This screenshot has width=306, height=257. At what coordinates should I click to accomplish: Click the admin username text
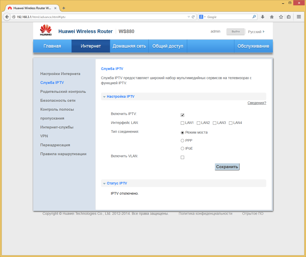[215, 31]
